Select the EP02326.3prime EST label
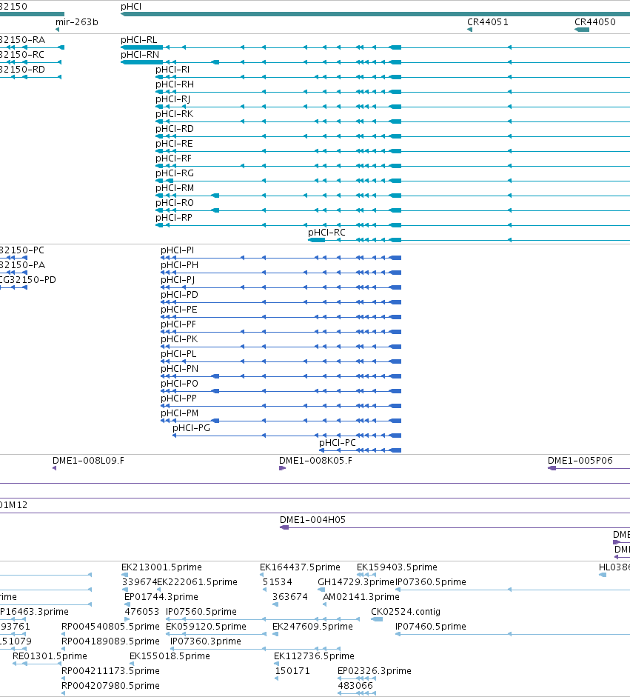This screenshot has height=697, width=630. (x=375, y=671)
